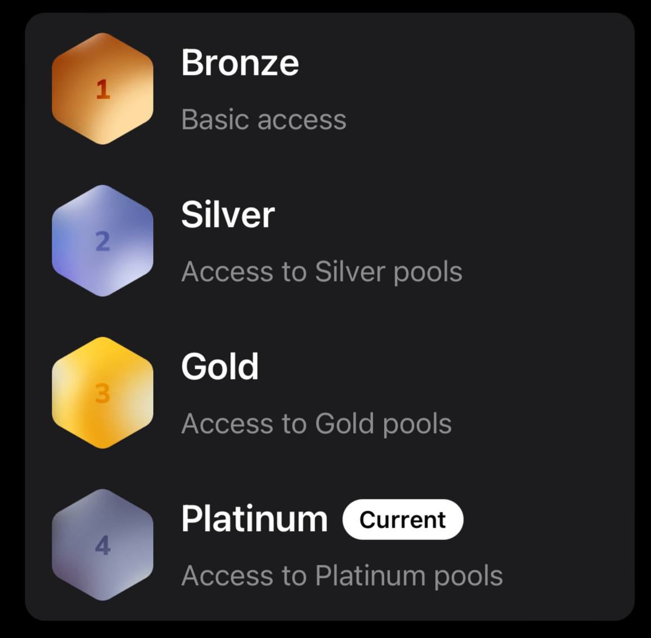Click the number 1 on the bronze hexagon
Image resolution: width=651 pixels, height=638 pixels.
point(102,90)
